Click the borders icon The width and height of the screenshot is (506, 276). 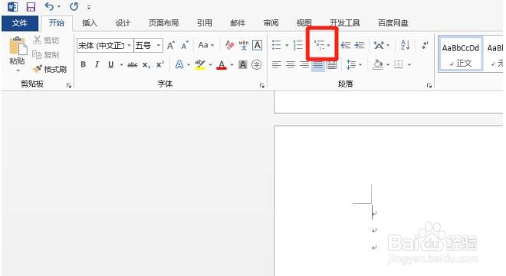tap(399, 64)
